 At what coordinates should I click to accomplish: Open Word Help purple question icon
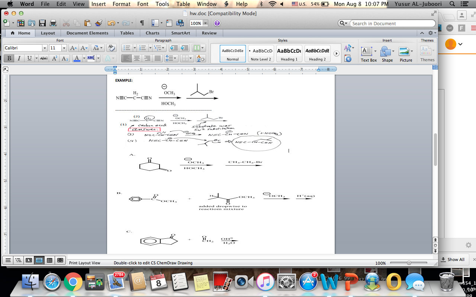click(217, 23)
